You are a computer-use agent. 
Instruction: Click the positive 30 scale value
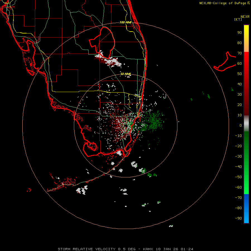pyautogui.click(x=240, y=95)
